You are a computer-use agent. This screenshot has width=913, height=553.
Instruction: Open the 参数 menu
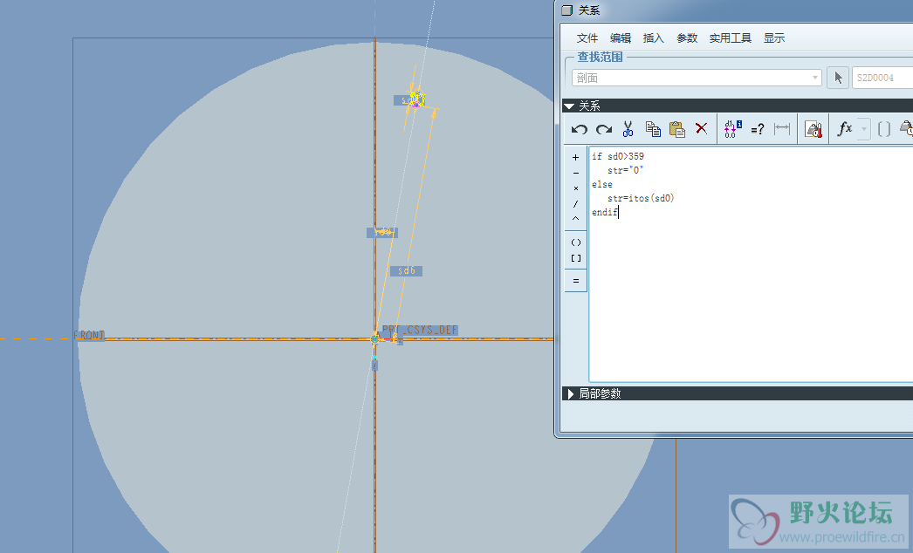point(687,38)
